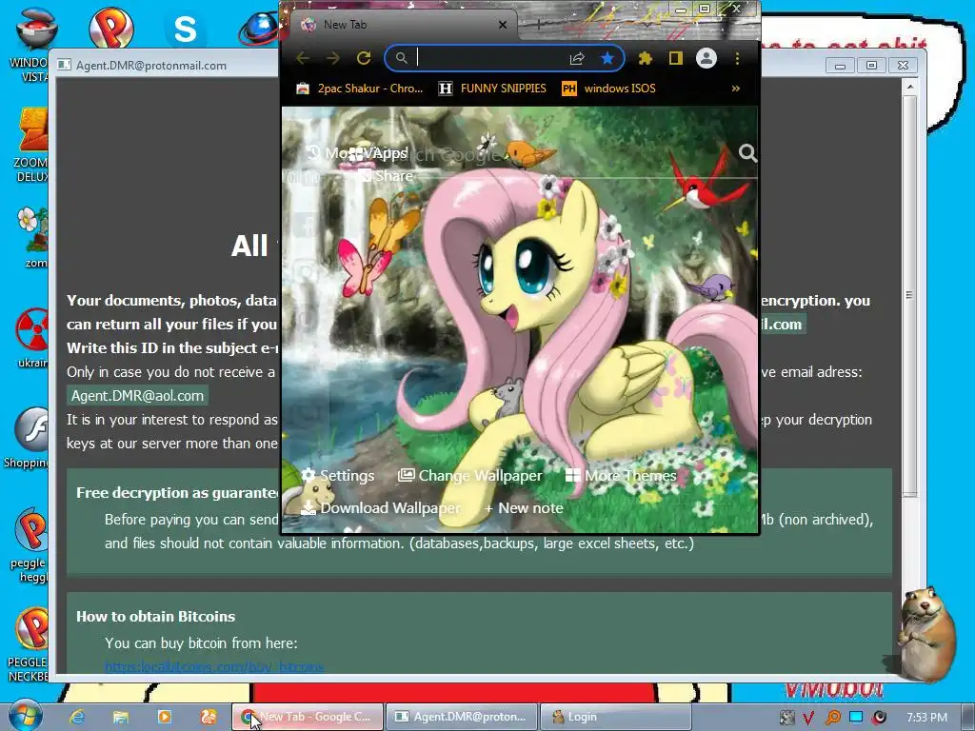The height and width of the screenshot is (731, 975).
Task: Click the red V tray icon
Action: [x=808, y=718]
